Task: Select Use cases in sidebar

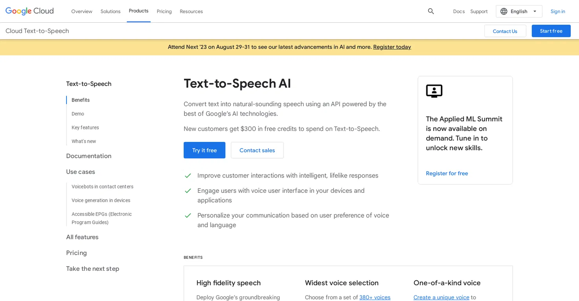Action: point(81,172)
